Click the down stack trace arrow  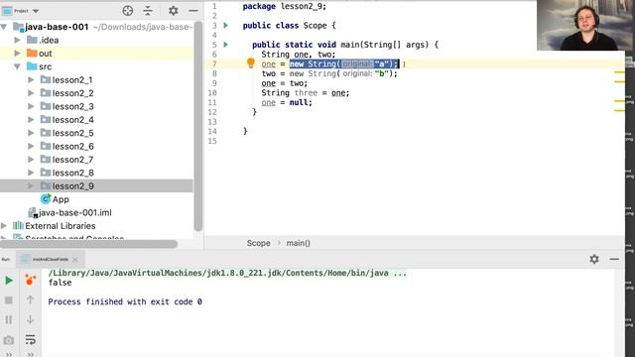[x=31, y=319]
